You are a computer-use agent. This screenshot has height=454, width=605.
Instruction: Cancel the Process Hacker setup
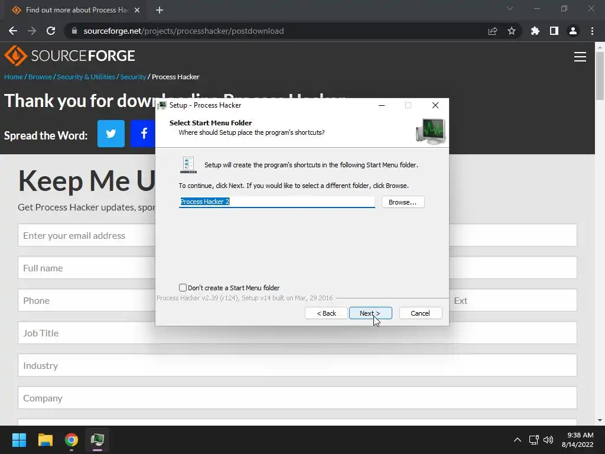pyautogui.click(x=420, y=313)
